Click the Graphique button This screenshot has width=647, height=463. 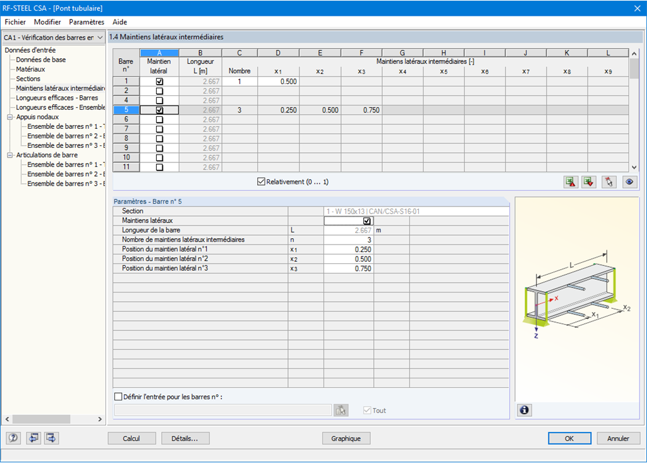pyautogui.click(x=346, y=438)
